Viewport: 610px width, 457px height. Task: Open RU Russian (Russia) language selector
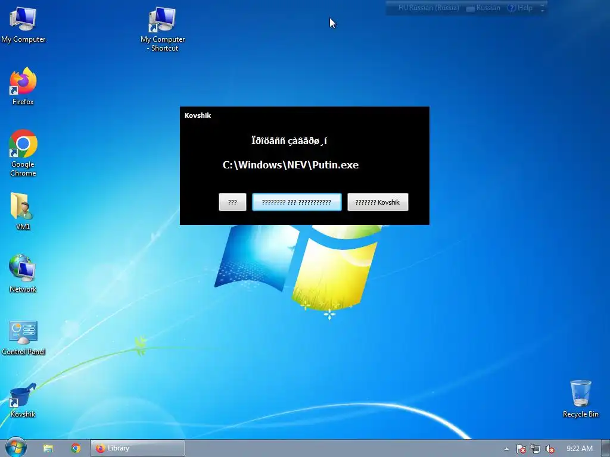coord(428,8)
